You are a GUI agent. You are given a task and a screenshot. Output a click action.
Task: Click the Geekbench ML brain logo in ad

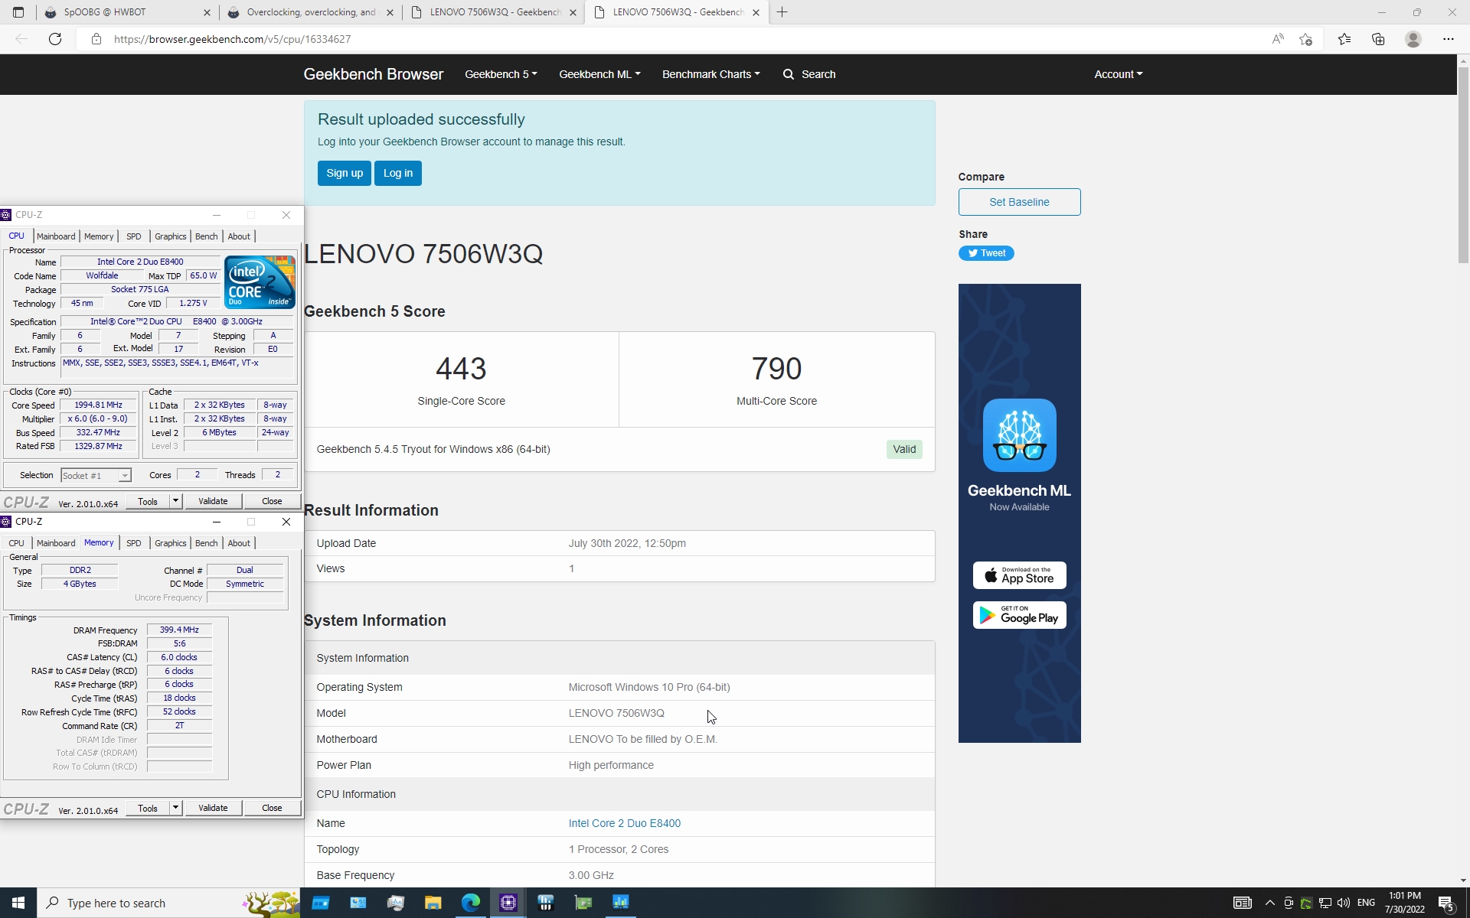[x=1019, y=435]
